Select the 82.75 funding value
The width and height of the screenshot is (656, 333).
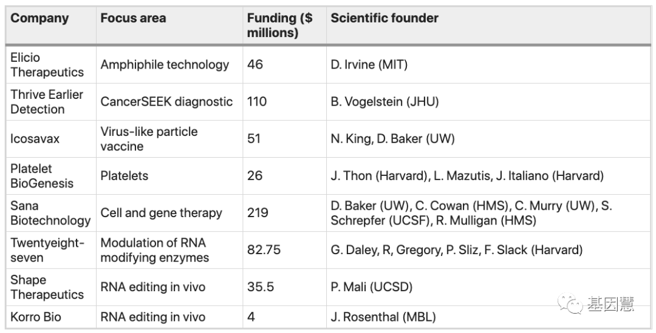pos(264,250)
